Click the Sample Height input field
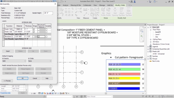Screen dimensions: 174x98 [x=48, y=13]
